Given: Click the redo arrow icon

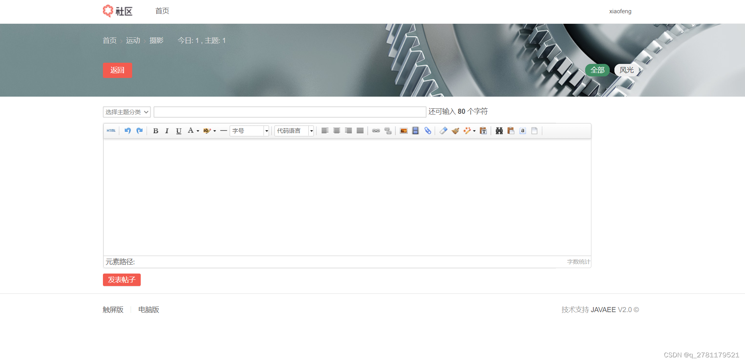Looking at the screenshot, I should point(140,131).
